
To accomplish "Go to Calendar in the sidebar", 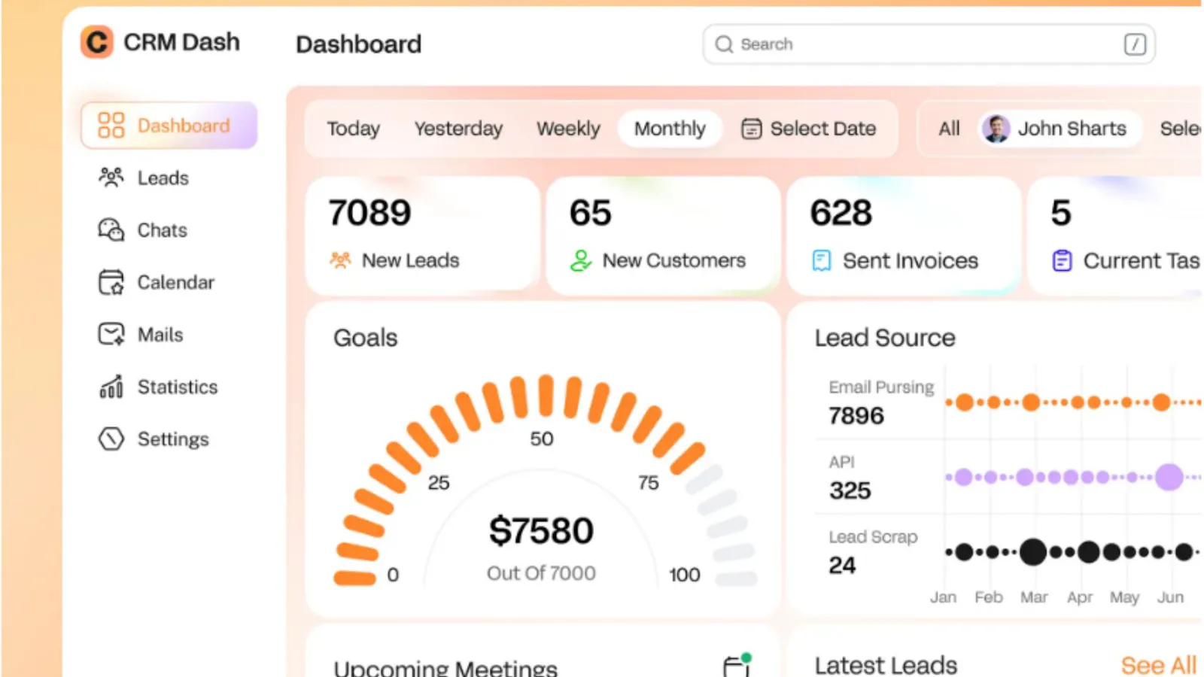I will point(157,283).
